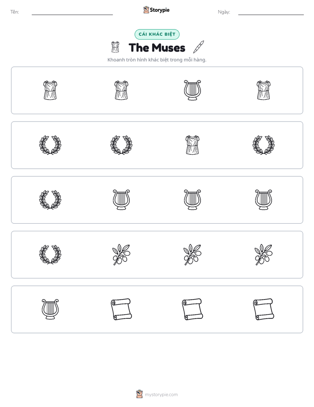Viewport: 314px width, 407px height.
Task: Click the tunic icon left of the title
Action: 115,47
